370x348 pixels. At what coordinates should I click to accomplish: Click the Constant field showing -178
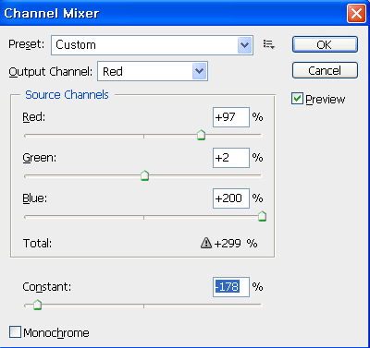tap(231, 287)
